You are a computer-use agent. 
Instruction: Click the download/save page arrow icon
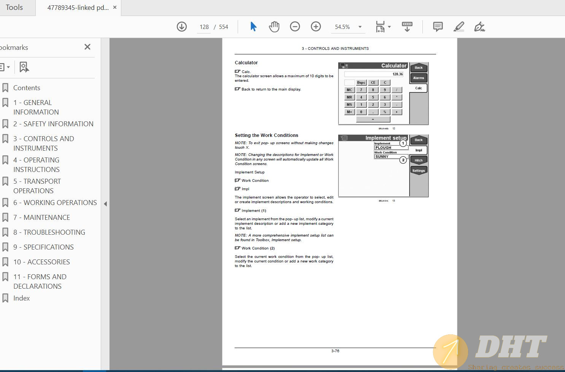pyautogui.click(x=182, y=27)
